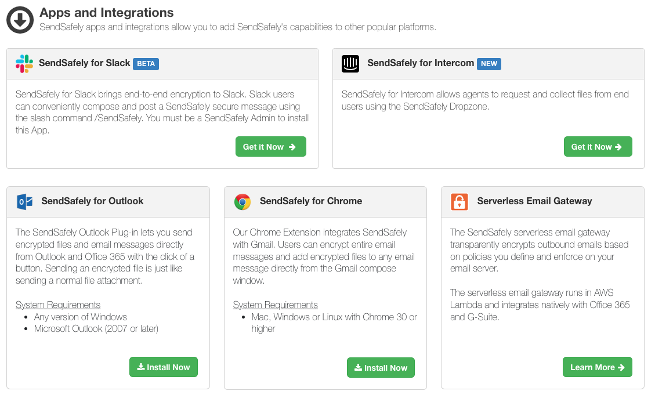Select the SendSafely for Slack title
Image resolution: width=655 pixels, height=398 pixels.
point(84,63)
